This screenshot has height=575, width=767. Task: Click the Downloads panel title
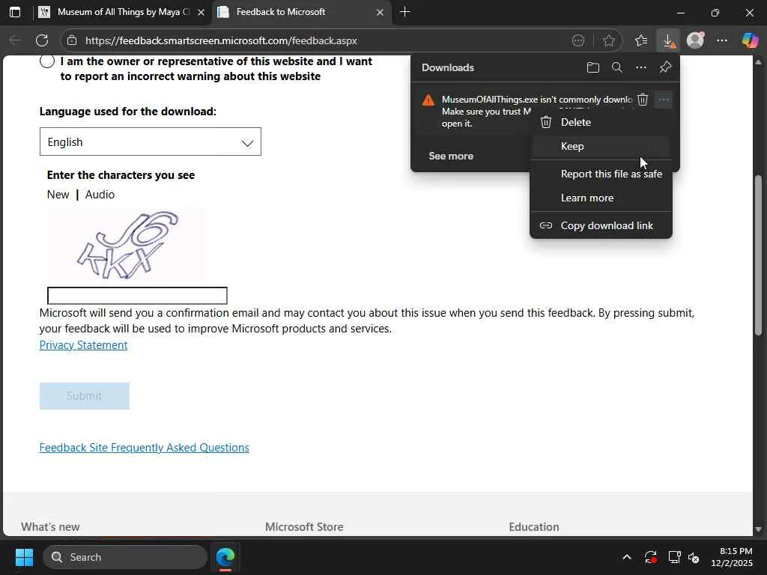[448, 67]
